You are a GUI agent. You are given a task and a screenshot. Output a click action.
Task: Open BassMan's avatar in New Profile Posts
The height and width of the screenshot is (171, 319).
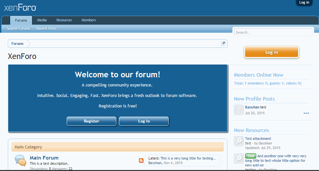239,110
